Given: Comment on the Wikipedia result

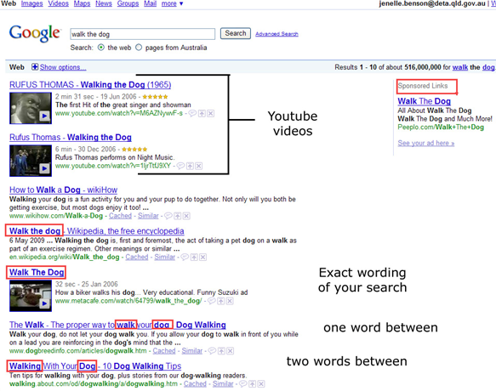Looking at the screenshot, I should pyautogui.click(x=185, y=257).
